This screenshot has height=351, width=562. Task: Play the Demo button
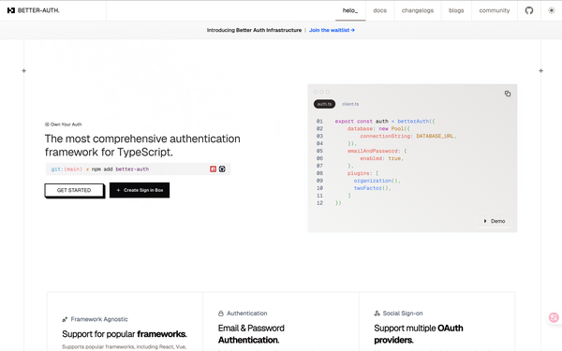tap(495, 221)
